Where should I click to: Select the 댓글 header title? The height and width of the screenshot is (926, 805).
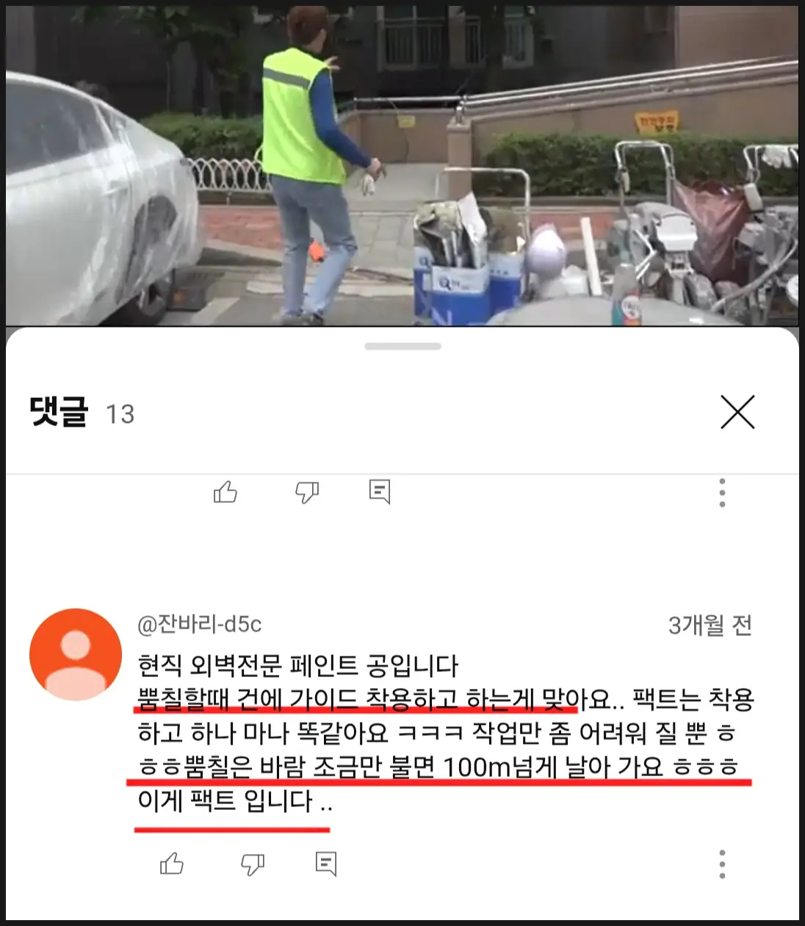[x=59, y=412]
